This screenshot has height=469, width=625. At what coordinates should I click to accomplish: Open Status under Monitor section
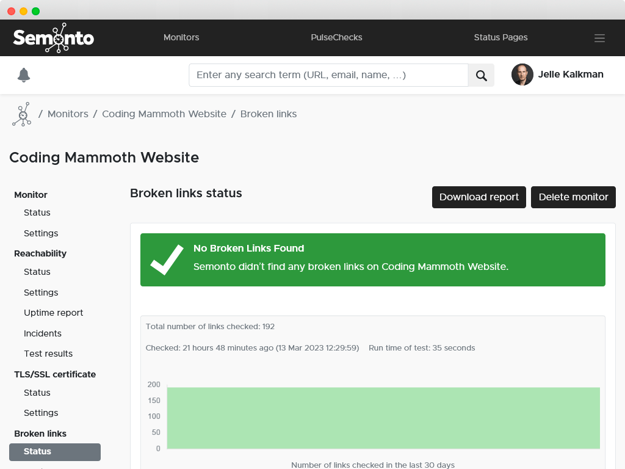pos(37,213)
